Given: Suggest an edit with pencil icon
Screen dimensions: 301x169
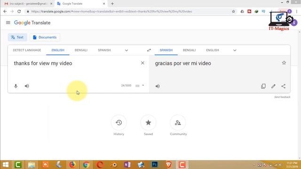Looking at the screenshot, I should 273,86.
